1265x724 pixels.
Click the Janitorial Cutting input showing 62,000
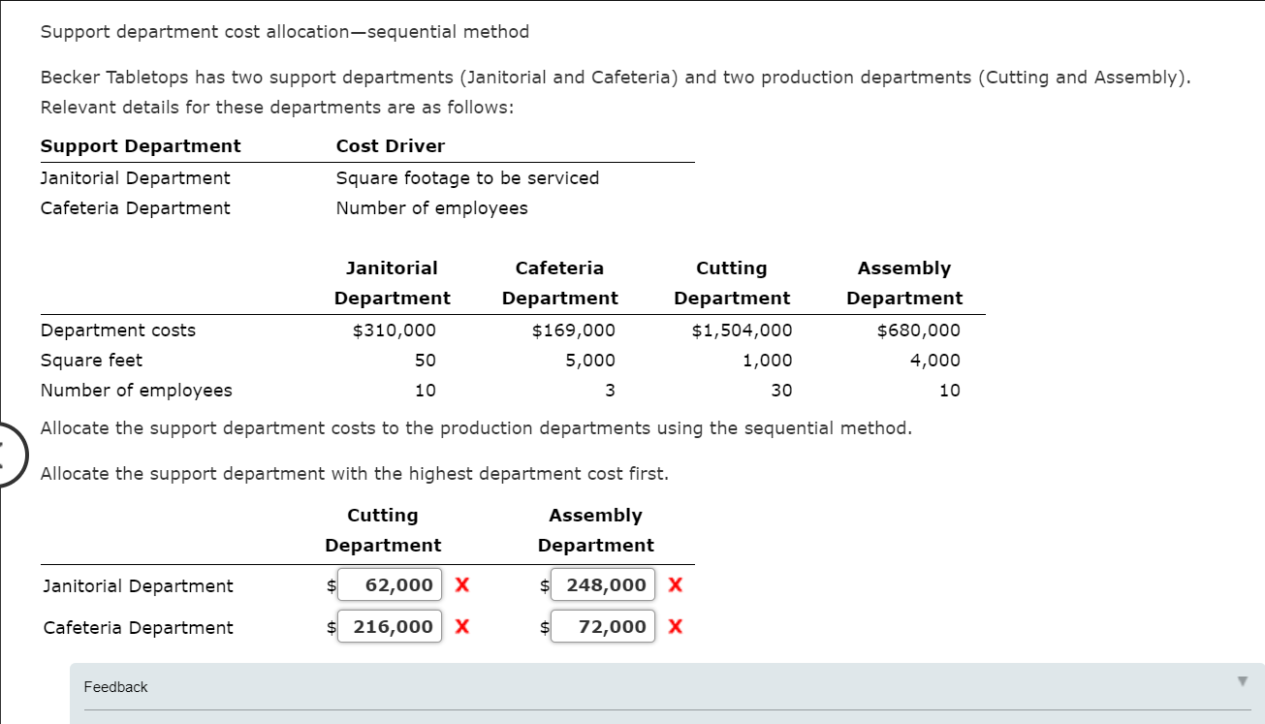(x=390, y=584)
